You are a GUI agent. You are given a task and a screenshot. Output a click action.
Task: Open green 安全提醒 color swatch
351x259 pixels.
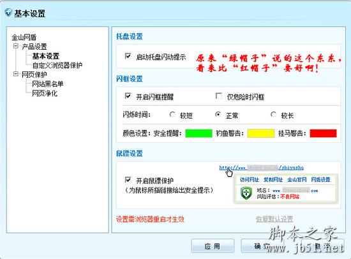pos(198,133)
